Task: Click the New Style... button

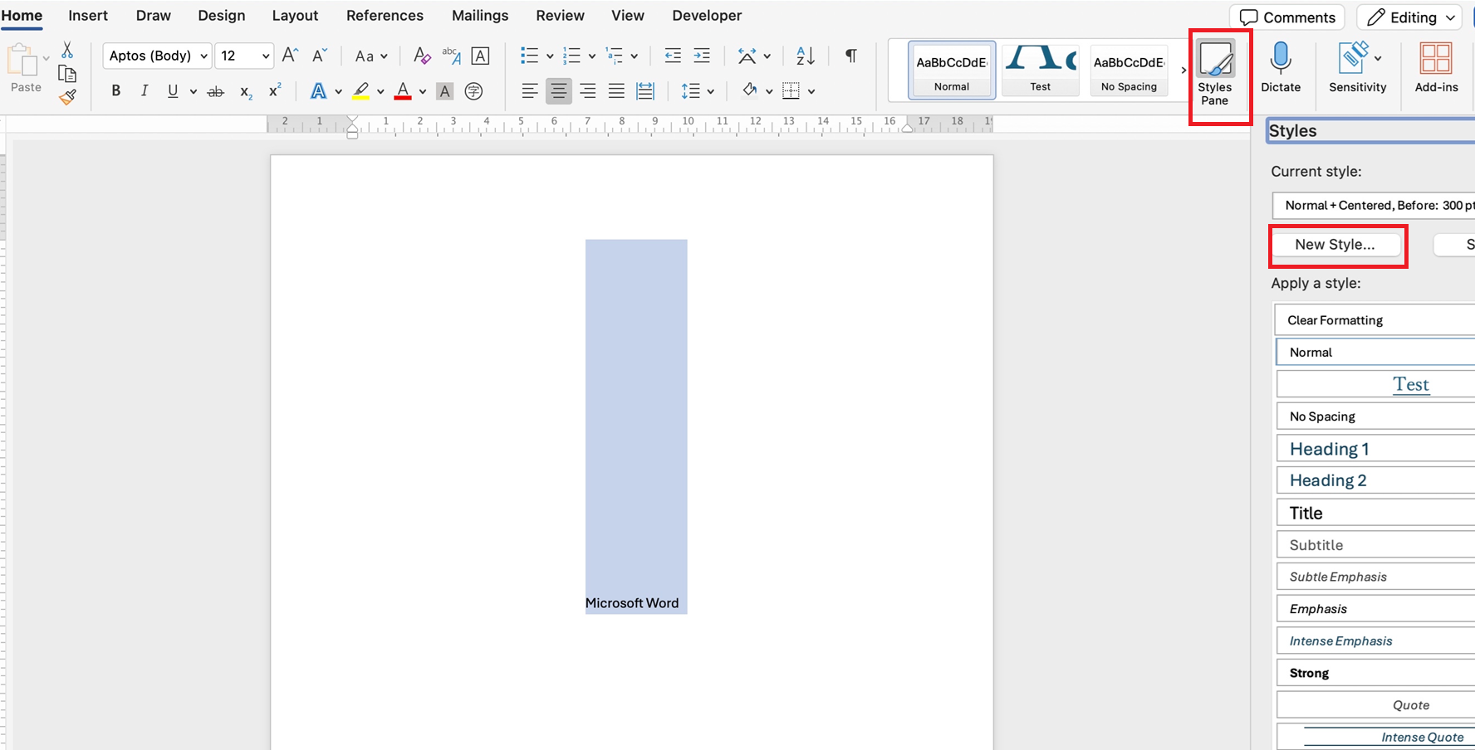Action: (1335, 245)
